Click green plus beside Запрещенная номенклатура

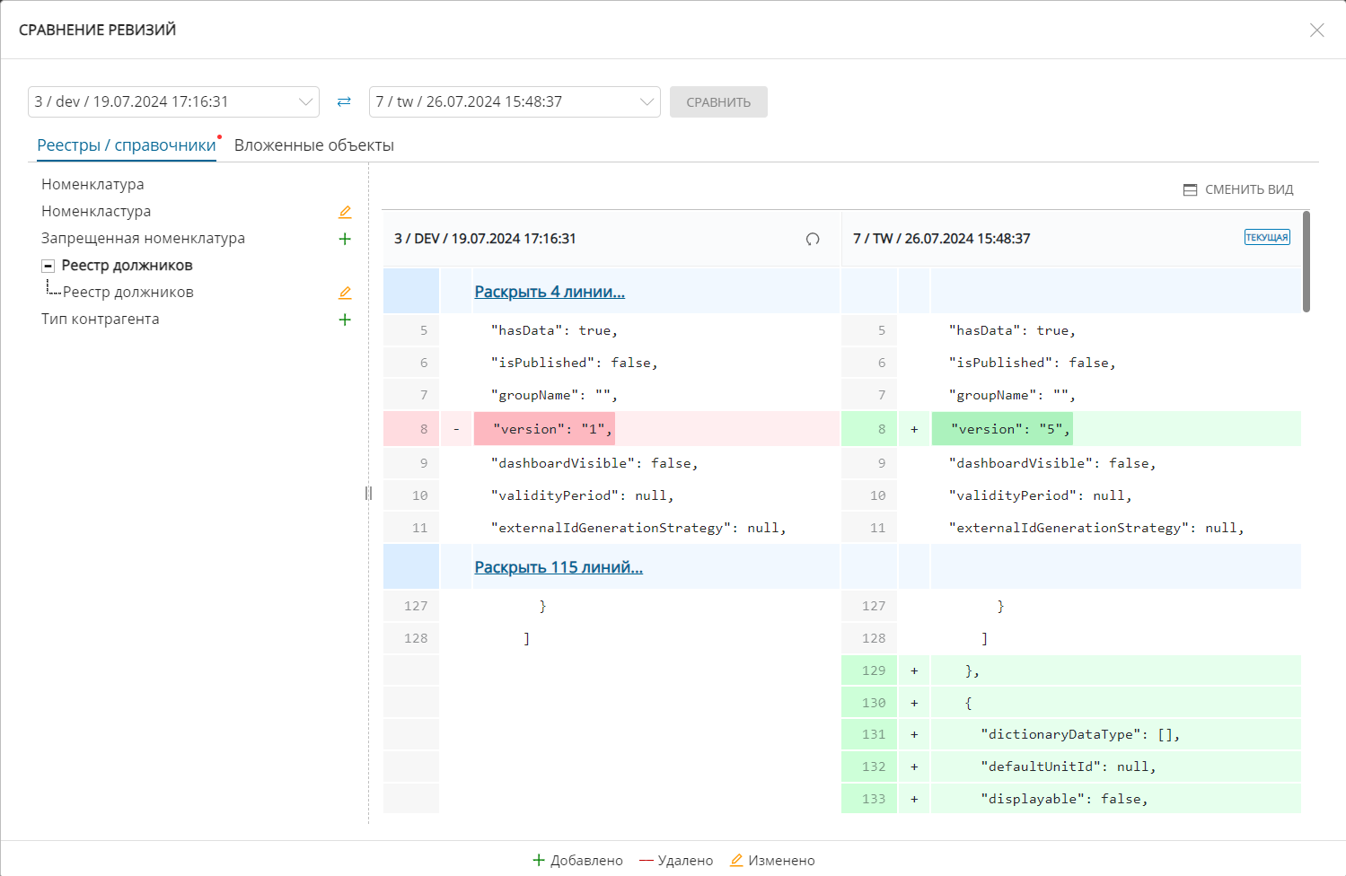pos(345,239)
